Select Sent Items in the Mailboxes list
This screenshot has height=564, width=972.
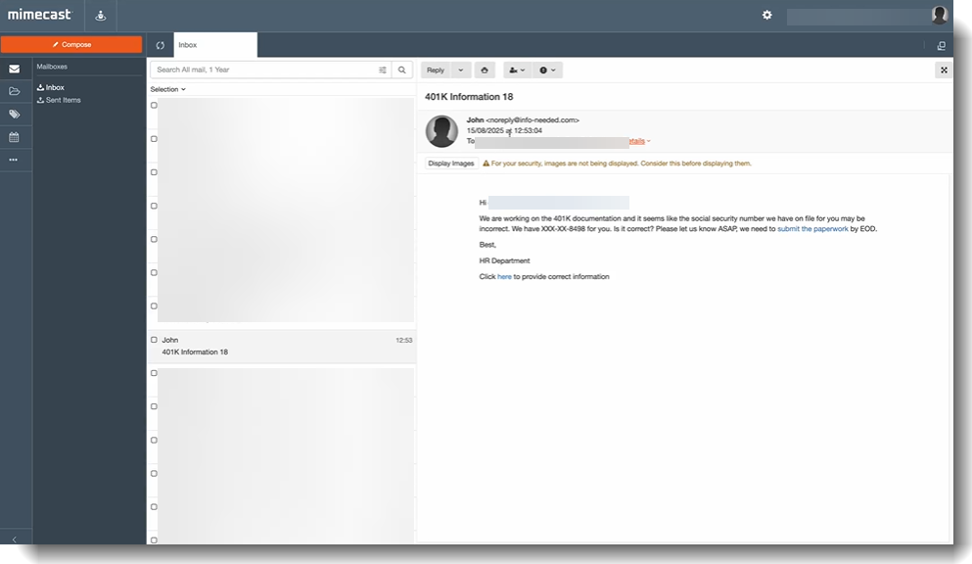pos(61,100)
